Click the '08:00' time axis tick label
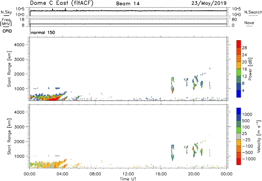262x181 pixels. click(x=95, y=174)
